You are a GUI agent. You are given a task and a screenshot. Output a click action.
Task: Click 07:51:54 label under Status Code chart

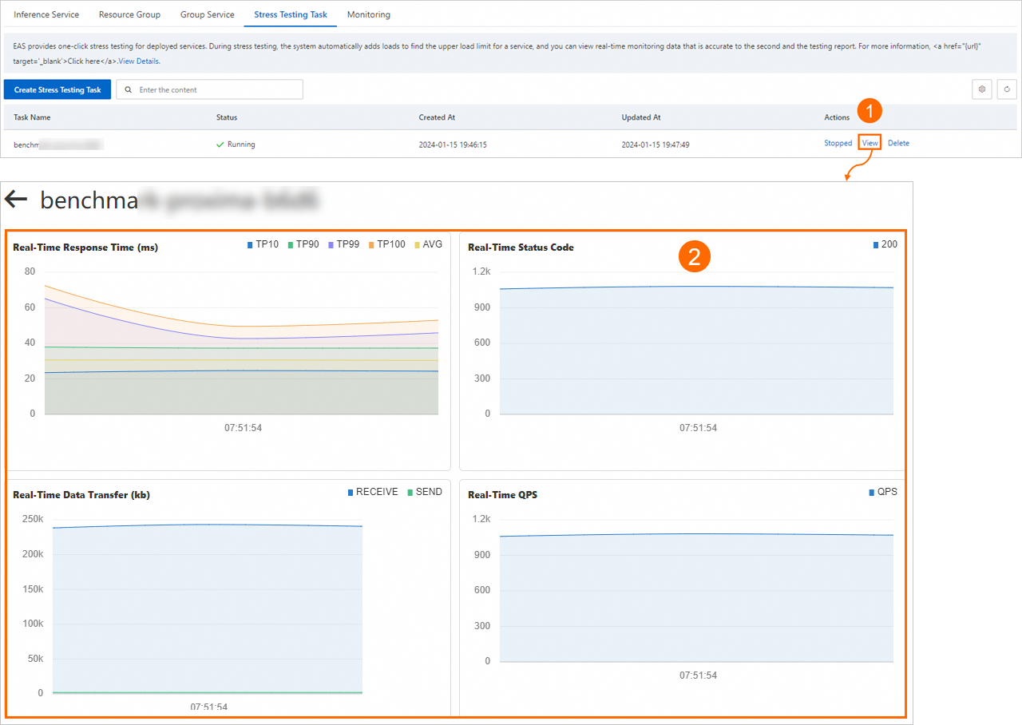tap(698, 428)
